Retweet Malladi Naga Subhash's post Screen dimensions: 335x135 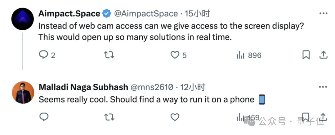click(x=109, y=117)
